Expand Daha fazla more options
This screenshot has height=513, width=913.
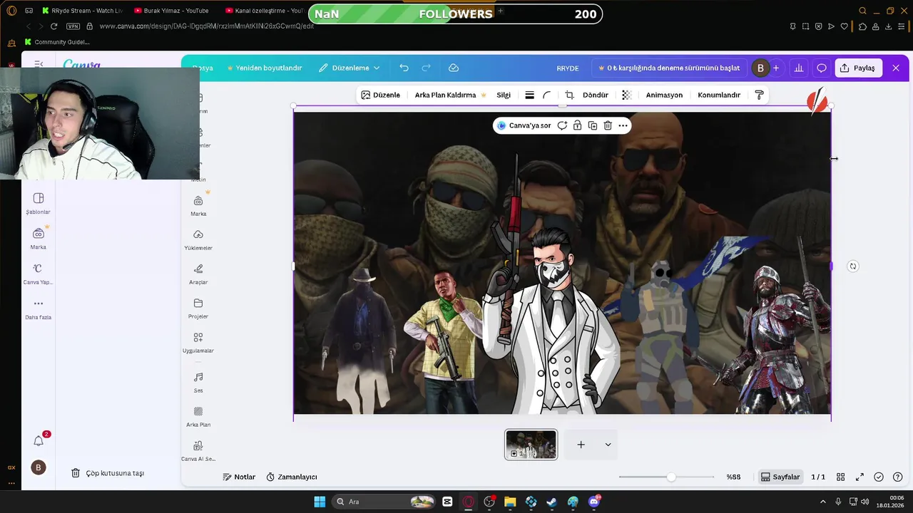[39, 309]
